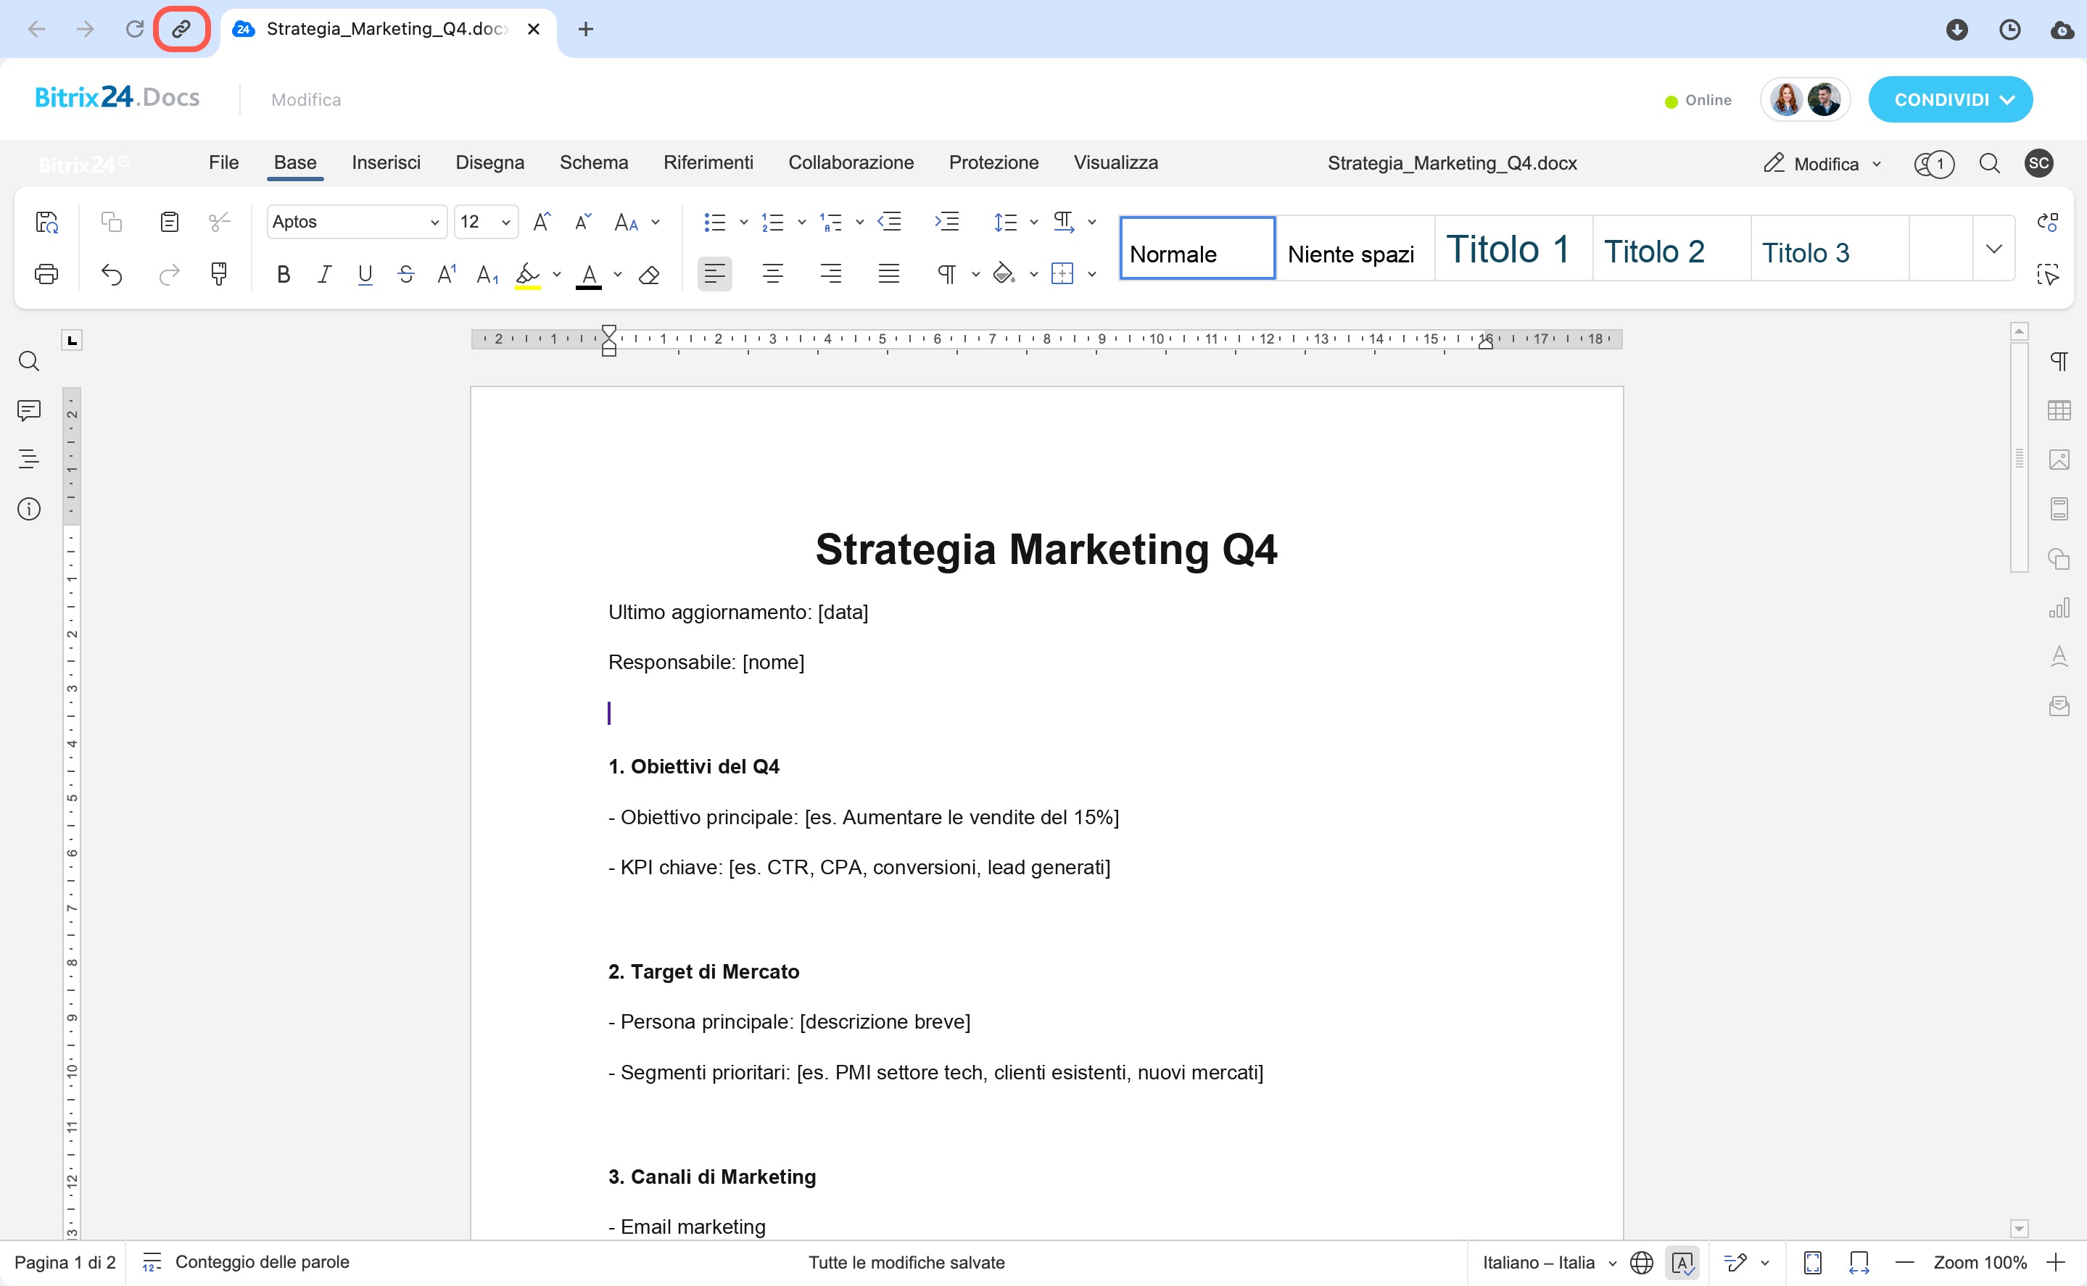The height and width of the screenshot is (1286, 2087).
Task: Open the Comments panel in left sidebar
Action: (x=29, y=411)
